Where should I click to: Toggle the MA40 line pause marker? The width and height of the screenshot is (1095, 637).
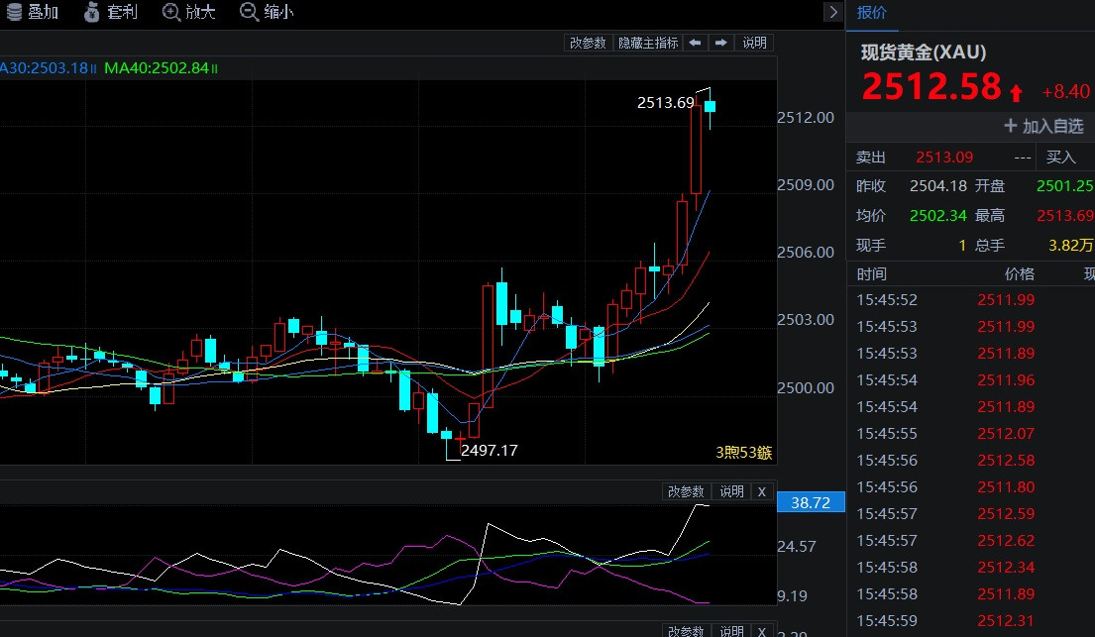[214, 68]
